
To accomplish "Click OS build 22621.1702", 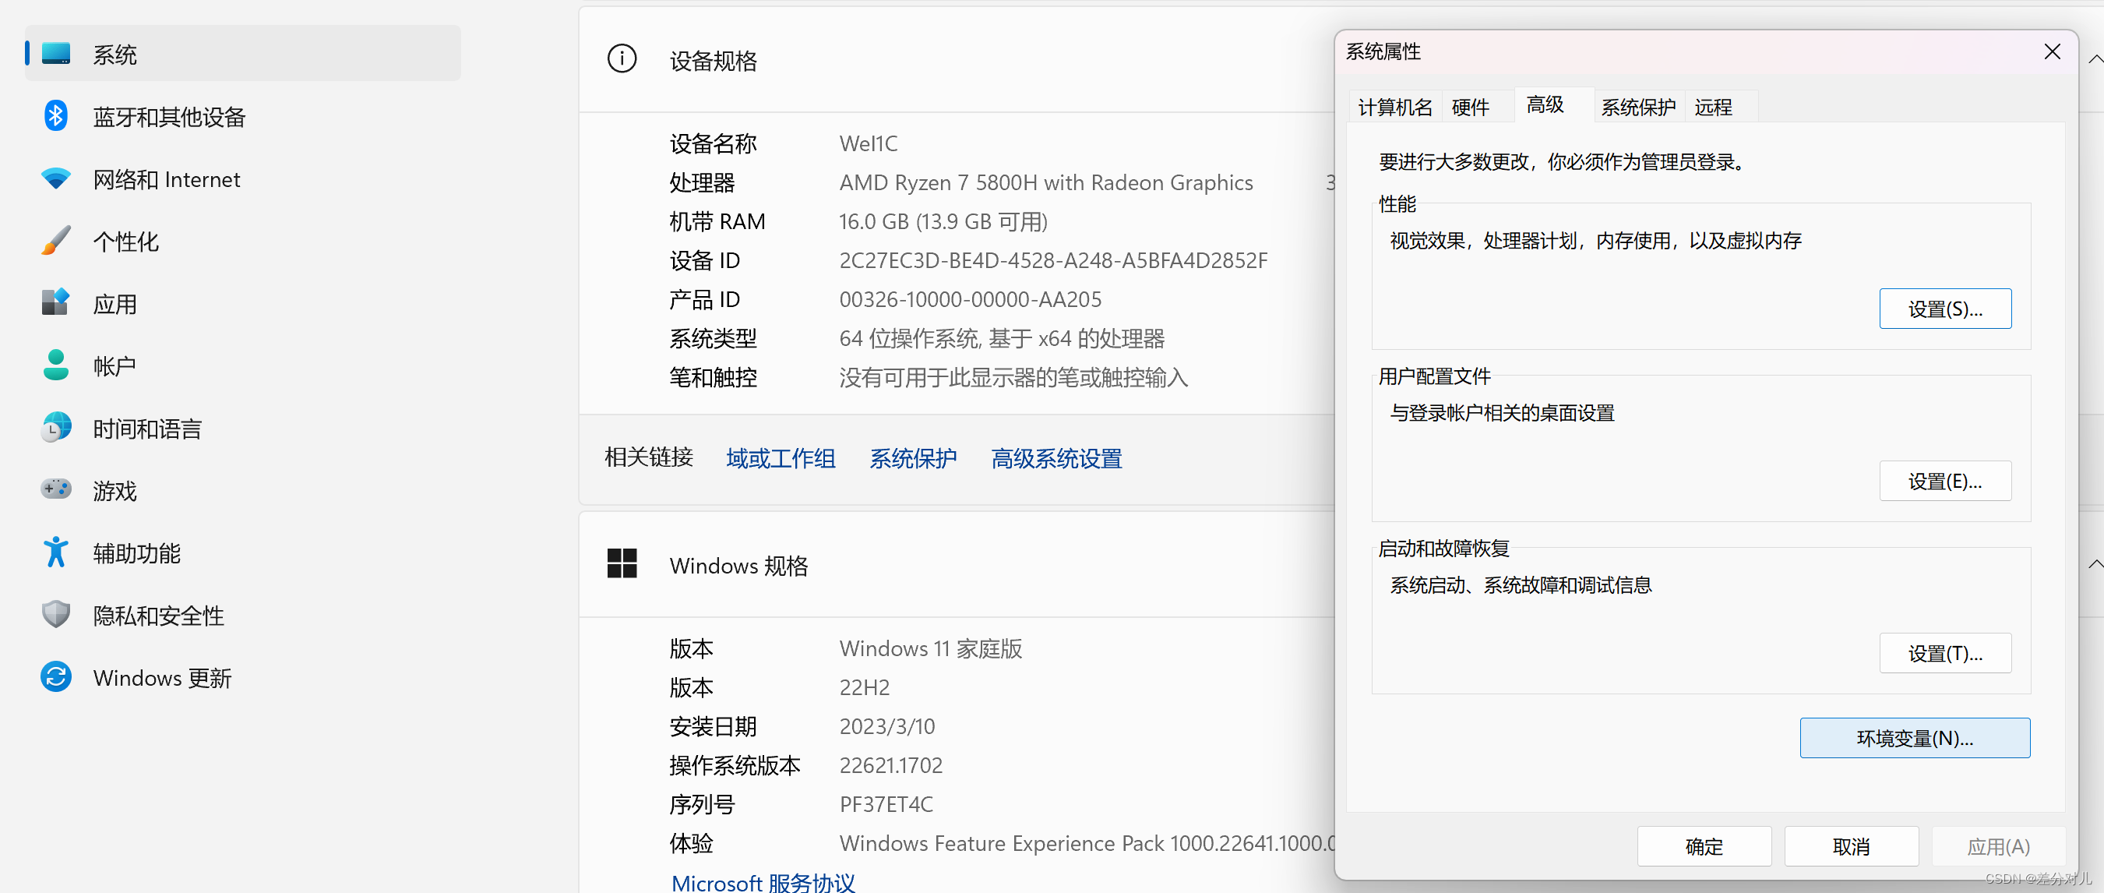I will (890, 765).
